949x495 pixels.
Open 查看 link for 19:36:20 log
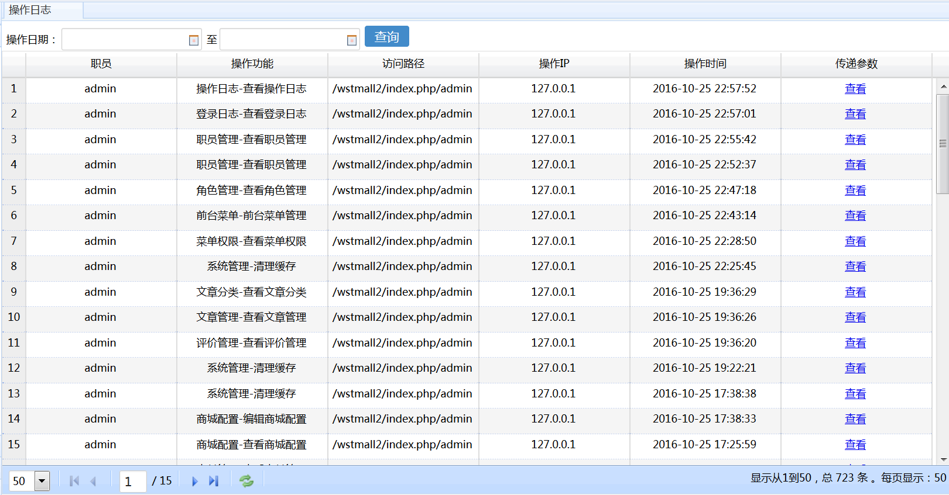[855, 343]
